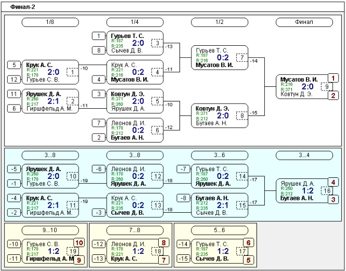Viewport: 346px width, 271px height.
Task: Click the -7 loser slot box
Action: coord(184,169)
